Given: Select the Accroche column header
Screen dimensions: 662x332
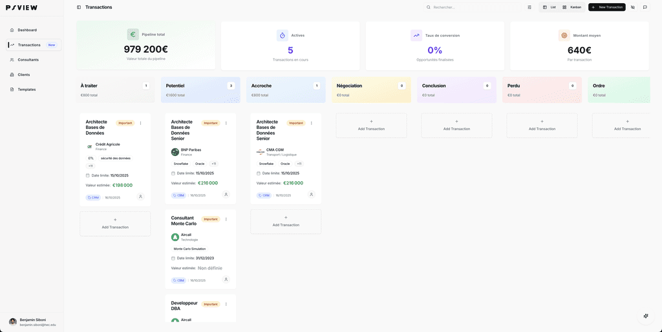Looking at the screenshot, I should [x=286, y=90].
